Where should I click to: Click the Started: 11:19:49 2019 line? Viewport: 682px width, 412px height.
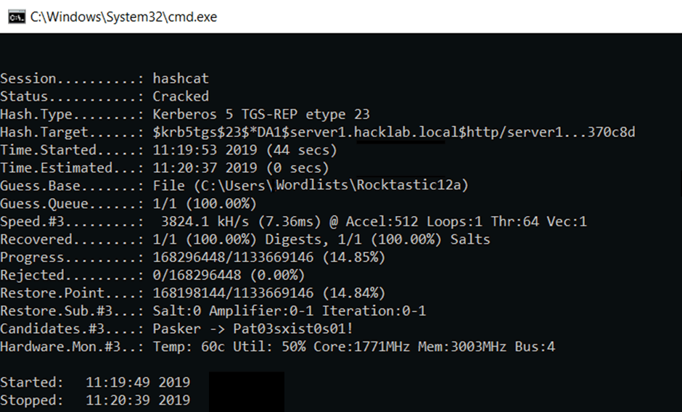95,382
